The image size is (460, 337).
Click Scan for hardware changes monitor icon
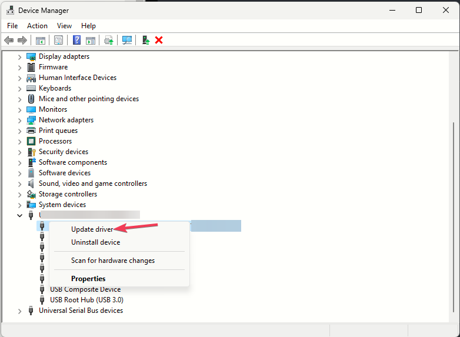126,40
